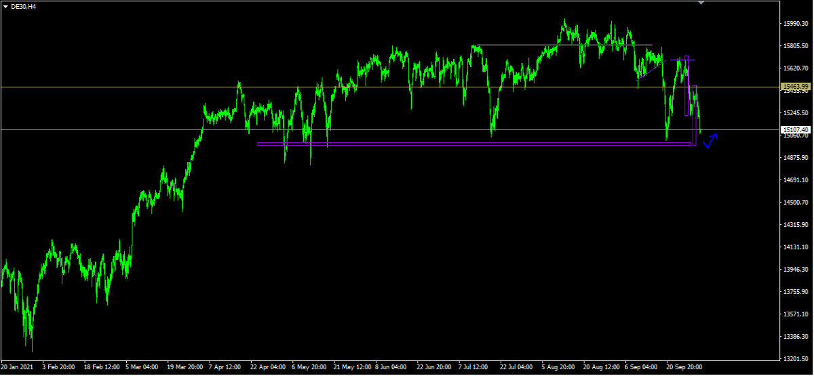This screenshot has width=814, height=376.
Task: Click the 15620.70 price scale value
Action: (796, 68)
